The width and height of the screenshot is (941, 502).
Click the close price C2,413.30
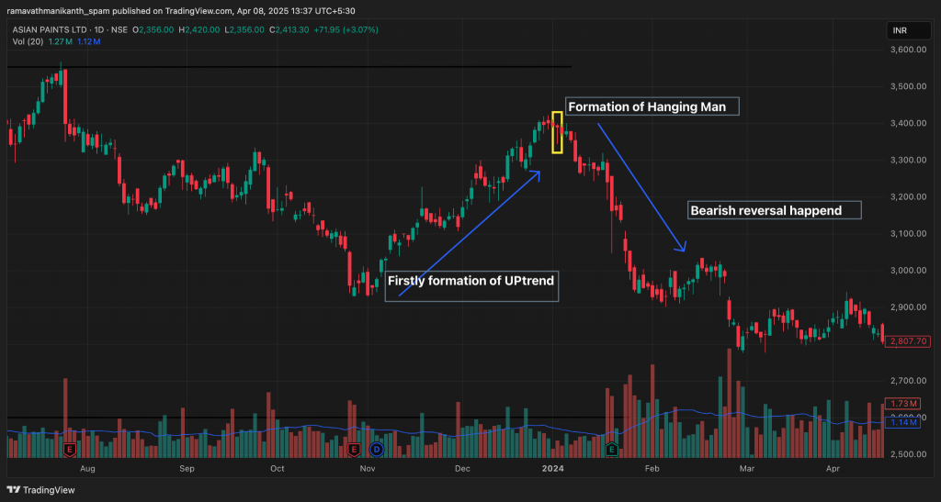(x=289, y=29)
